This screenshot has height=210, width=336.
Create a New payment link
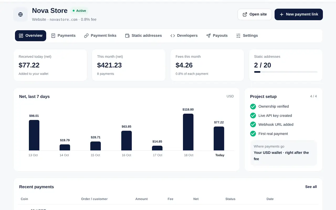pyautogui.click(x=299, y=14)
